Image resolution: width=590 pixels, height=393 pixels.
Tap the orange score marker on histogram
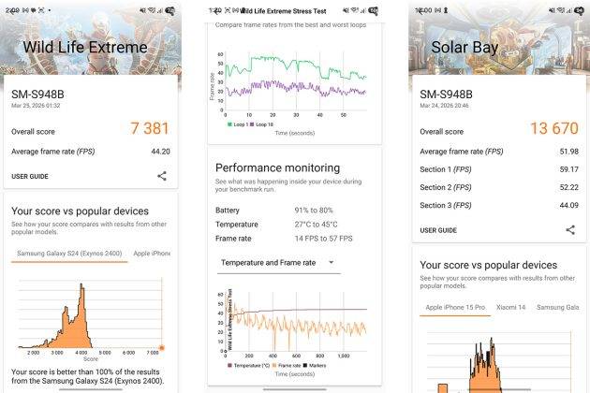tap(162, 348)
